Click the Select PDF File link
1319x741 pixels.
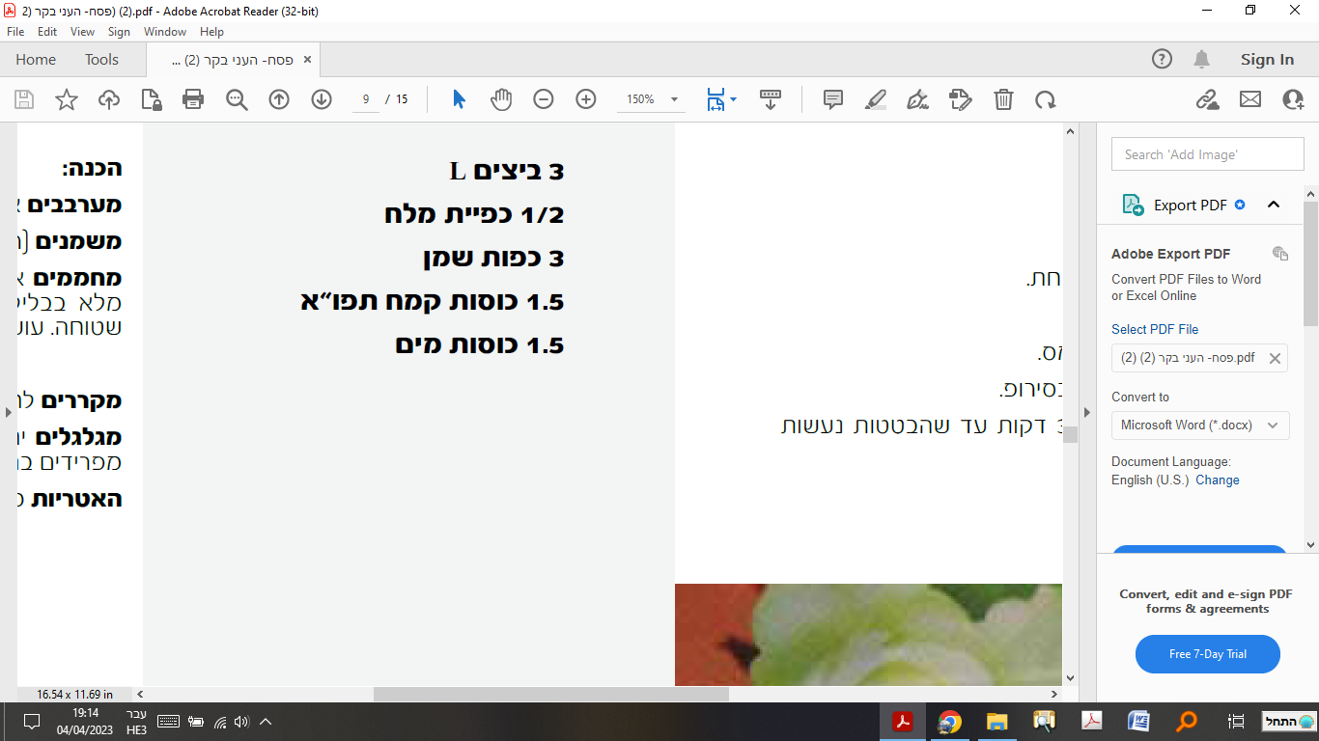click(x=1155, y=329)
